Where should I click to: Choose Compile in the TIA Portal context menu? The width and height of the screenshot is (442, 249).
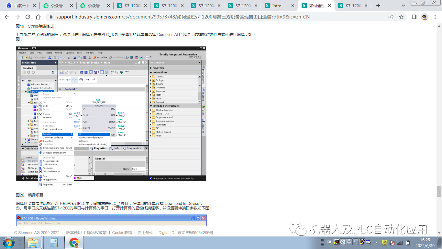[x=56, y=134]
